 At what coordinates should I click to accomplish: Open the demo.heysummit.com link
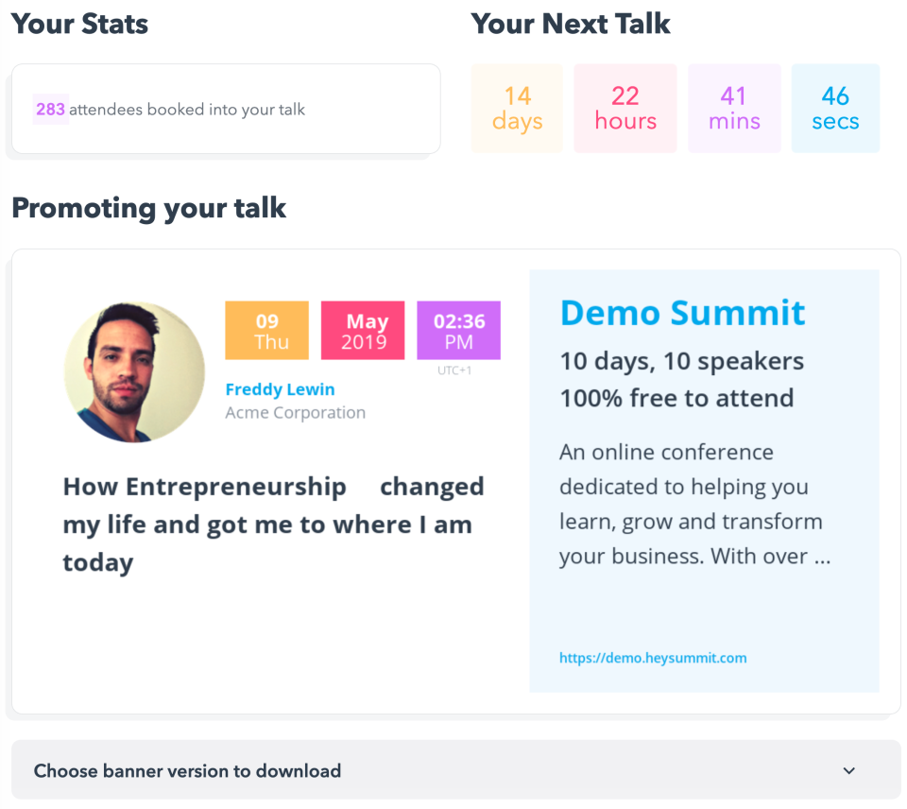[653, 658]
